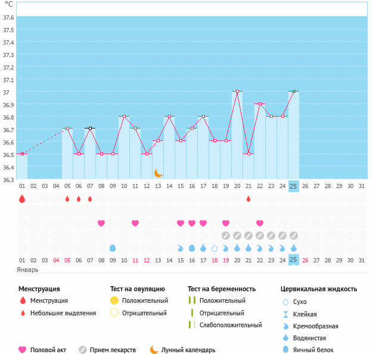Image resolution: width=373 pixels, height=354 pixels.
Task: Click the heart icon on day 11
Action: [135, 223]
